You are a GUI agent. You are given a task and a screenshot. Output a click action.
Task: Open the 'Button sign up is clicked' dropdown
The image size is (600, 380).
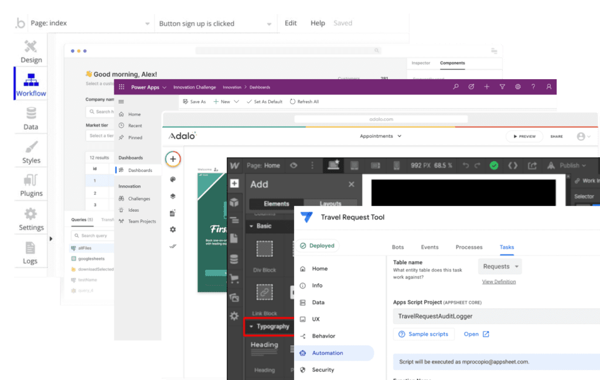pyautogui.click(x=216, y=23)
